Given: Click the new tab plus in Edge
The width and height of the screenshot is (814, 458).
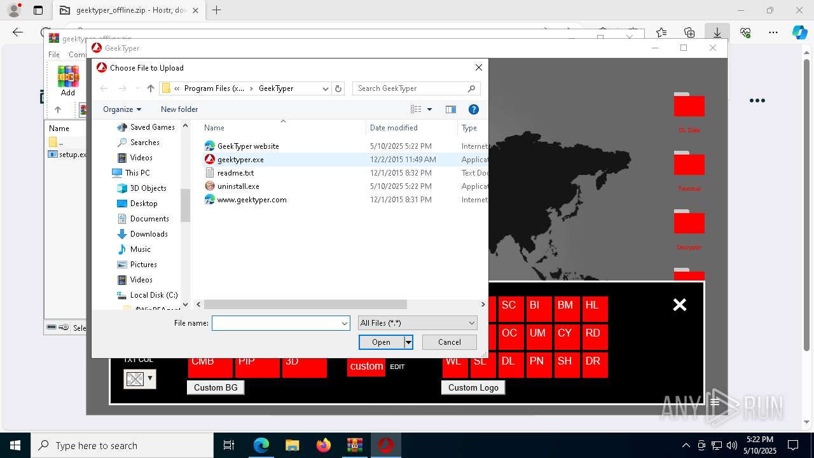Looking at the screenshot, I should (x=217, y=10).
